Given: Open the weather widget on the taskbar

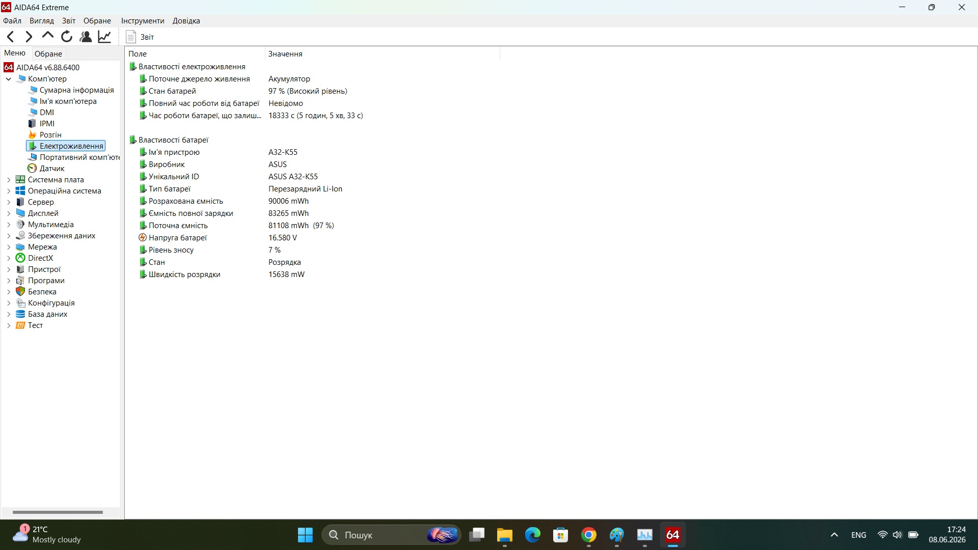Looking at the screenshot, I should tap(47, 535).
